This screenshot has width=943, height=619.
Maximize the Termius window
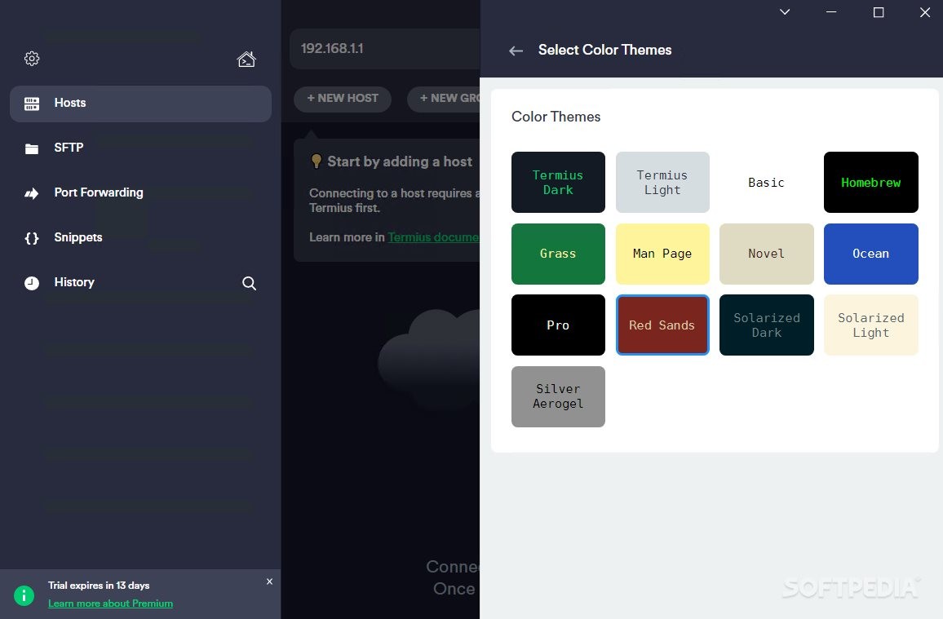tap(878, 12)
